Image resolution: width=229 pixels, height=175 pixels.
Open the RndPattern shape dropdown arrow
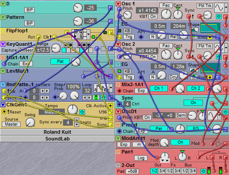(x=111, y=88)
